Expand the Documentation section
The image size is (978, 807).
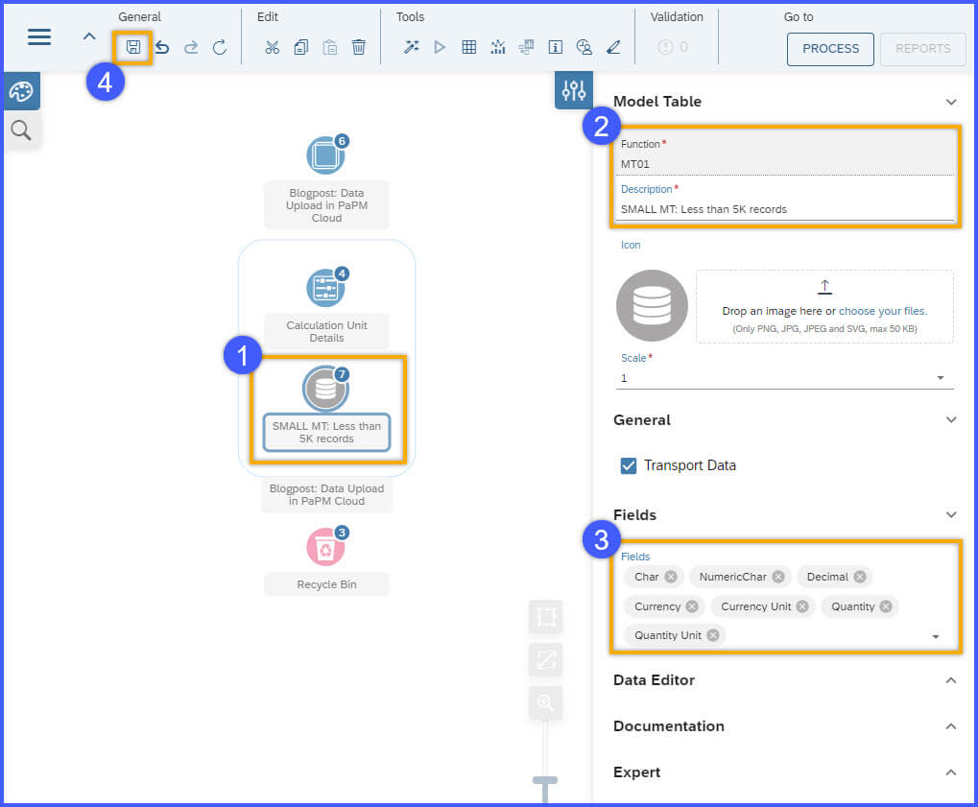(x=950, y=726)
